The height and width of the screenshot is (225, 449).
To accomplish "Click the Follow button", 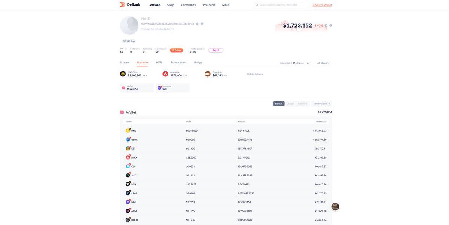I will (177, 50).
